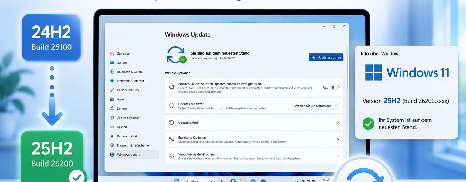Image resolution: width=466 pixels, height=182 pixels.
Task: Click the System monitor icon
Action: [x=112, y=62]
